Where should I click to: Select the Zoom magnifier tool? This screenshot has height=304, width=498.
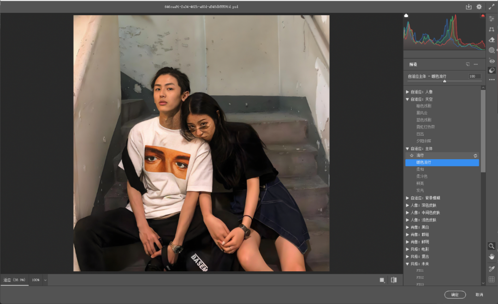point(492,246)
